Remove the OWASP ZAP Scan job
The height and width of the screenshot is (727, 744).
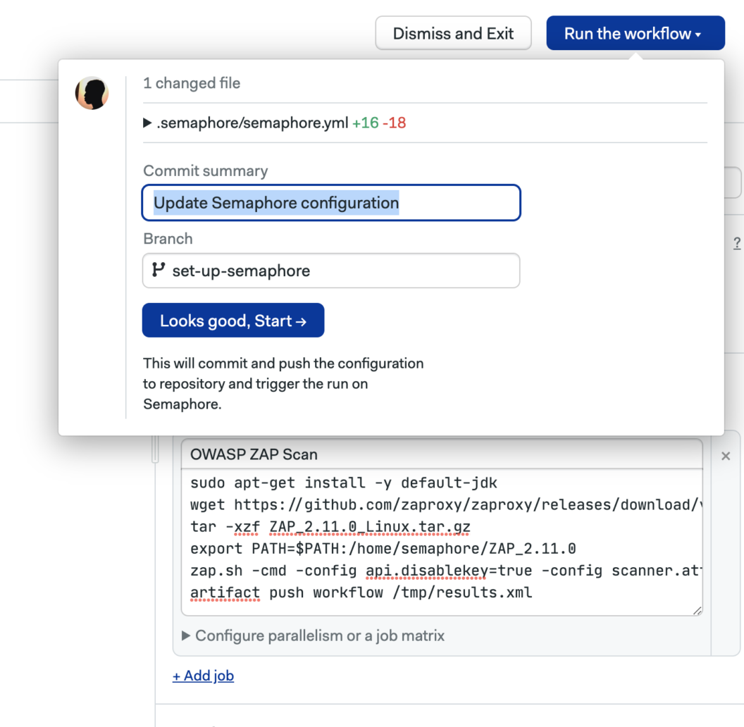pos(726,456)
